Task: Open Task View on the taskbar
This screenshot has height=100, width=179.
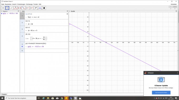Action: 39,98
